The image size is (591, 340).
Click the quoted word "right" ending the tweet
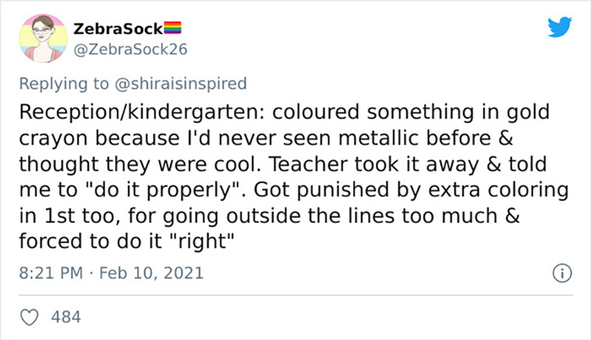[x=203, y=242]
